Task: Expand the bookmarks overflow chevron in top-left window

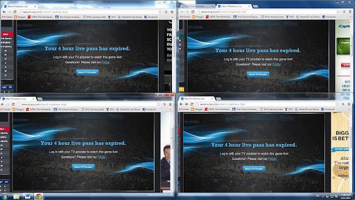Action: click(x=172, y=17)
